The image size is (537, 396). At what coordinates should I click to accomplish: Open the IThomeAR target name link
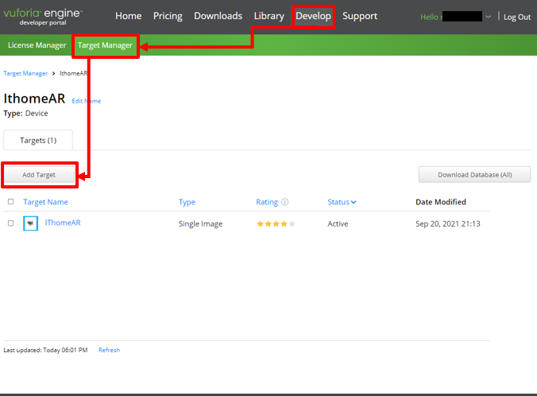coord(63,223)
